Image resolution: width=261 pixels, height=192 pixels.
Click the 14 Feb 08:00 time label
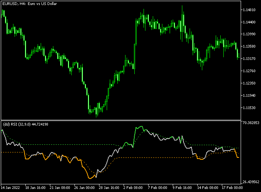tap(208, 188)
